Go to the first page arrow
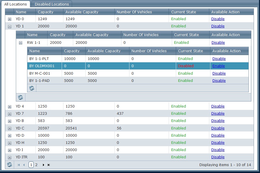This screenshot has width=260, height=173. 19,165
